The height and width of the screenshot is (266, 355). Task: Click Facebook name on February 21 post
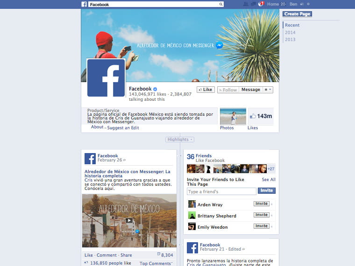coord(210,245)
